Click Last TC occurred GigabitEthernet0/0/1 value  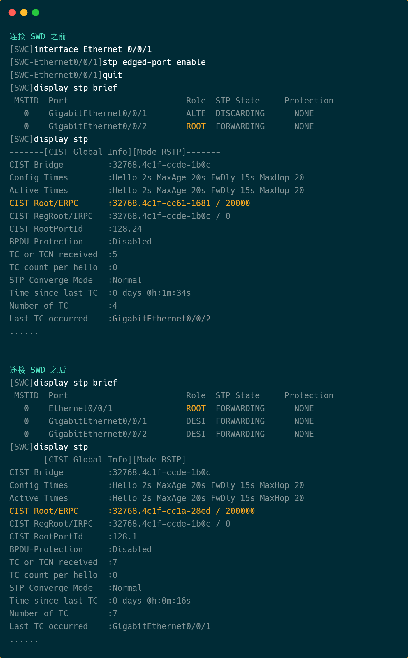tap(161, 626)
